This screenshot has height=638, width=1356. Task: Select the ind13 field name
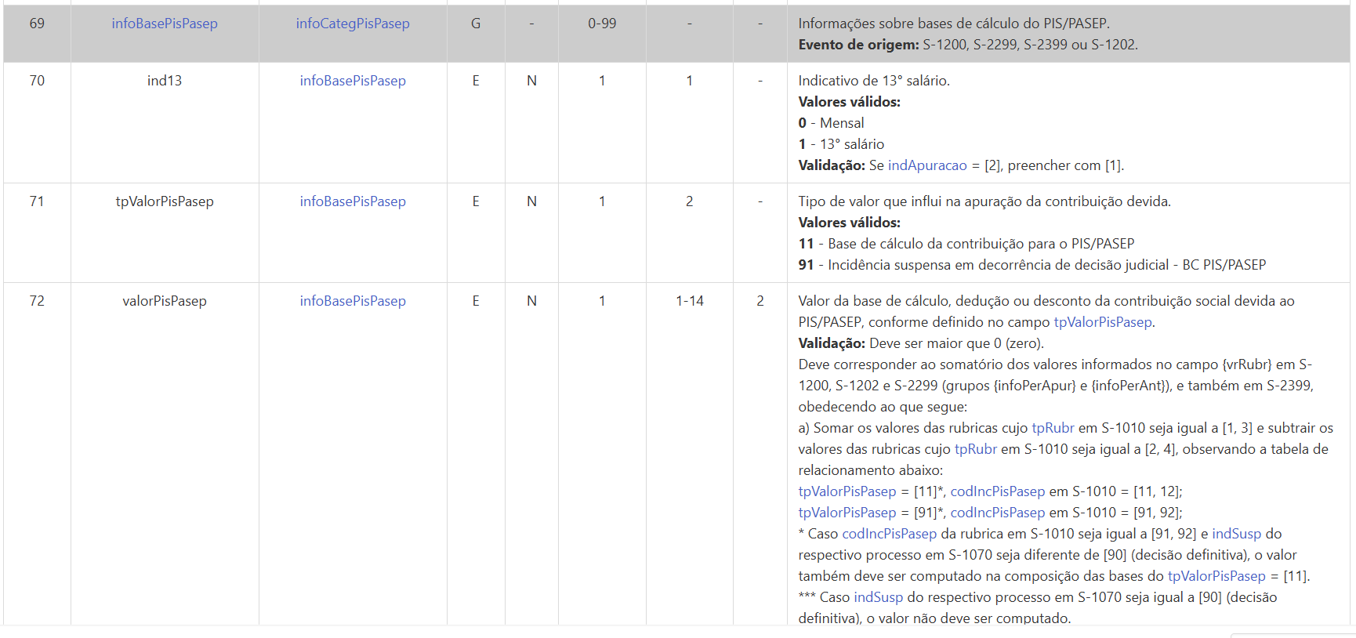coord(165,81)
